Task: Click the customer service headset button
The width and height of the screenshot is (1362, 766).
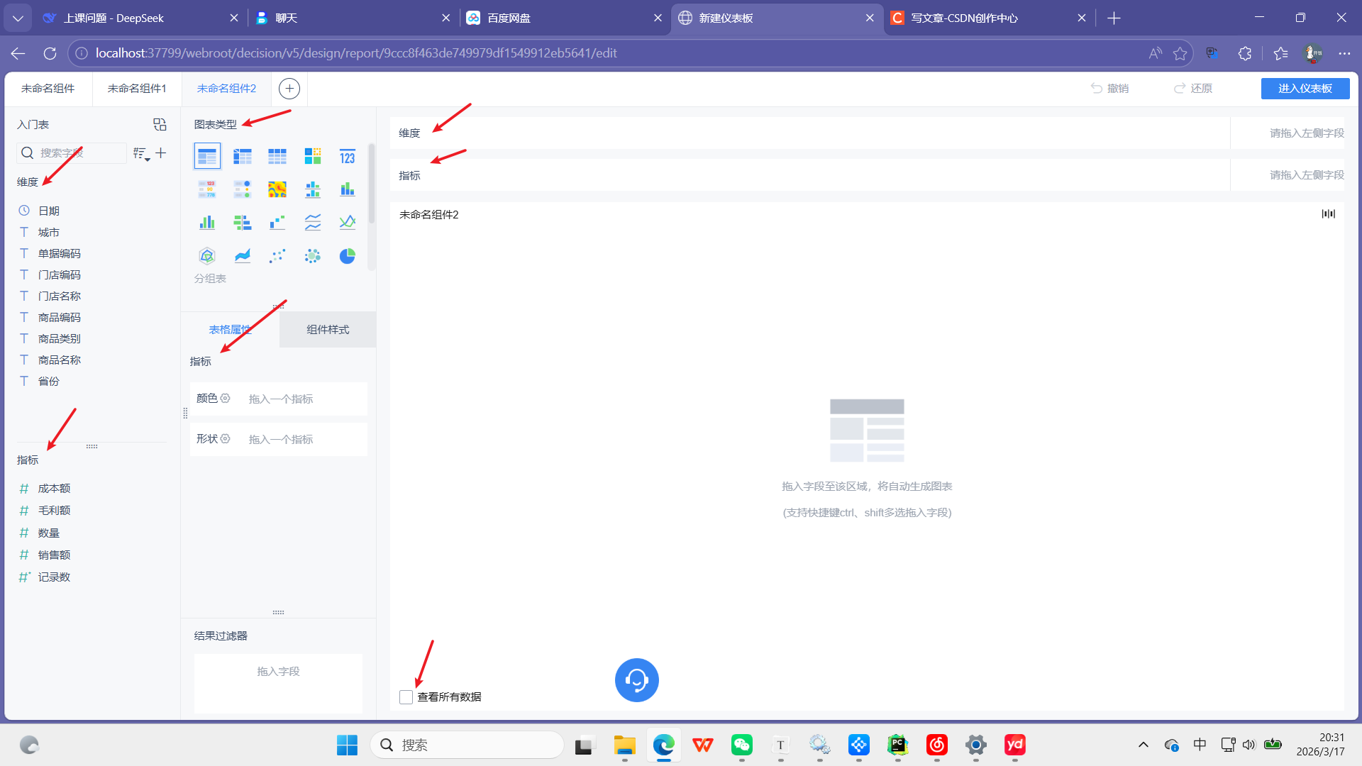Action: click(x=636, y=680)
